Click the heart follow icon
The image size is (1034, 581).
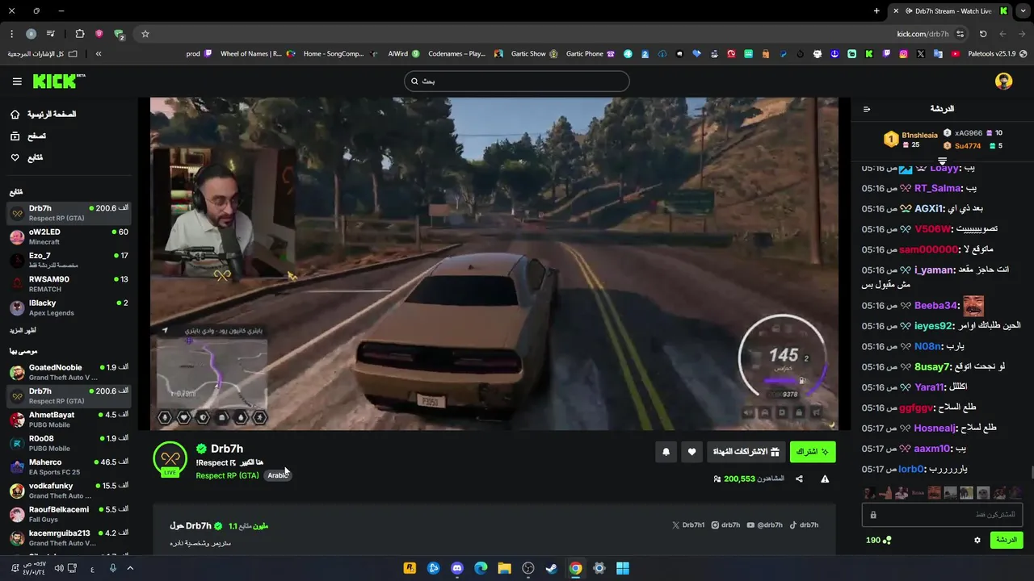coord(691,452)
